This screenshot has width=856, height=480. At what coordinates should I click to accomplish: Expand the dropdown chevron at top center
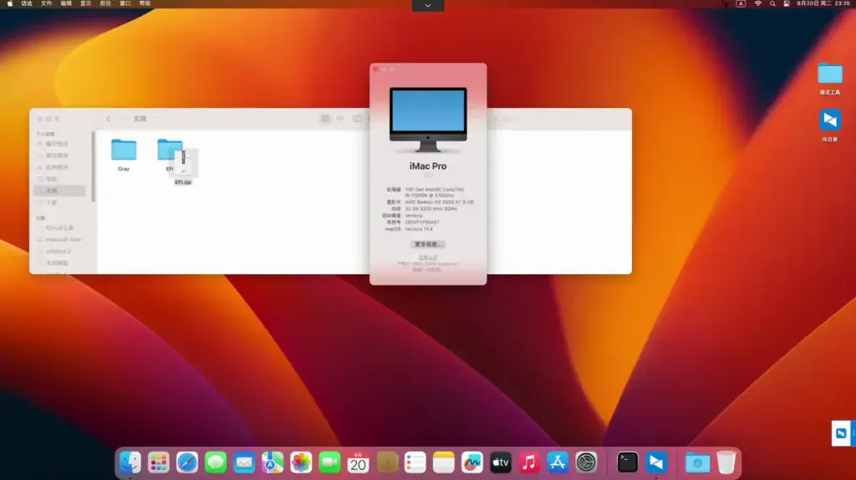(428, 6)
